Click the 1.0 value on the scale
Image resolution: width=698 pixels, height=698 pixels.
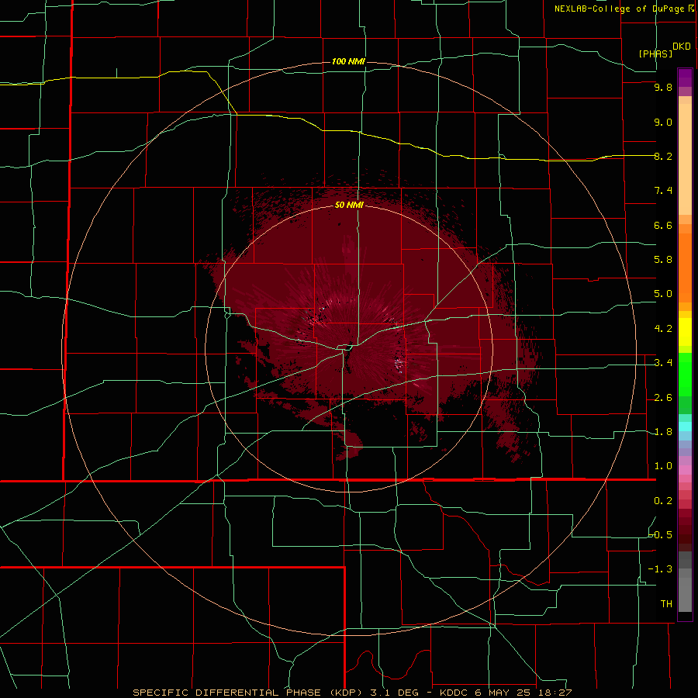pyautogui.click(x=663, y=466)
